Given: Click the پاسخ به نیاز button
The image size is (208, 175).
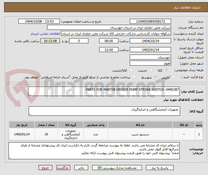Looking at the screenshot, I should click(x=160, y=168).
